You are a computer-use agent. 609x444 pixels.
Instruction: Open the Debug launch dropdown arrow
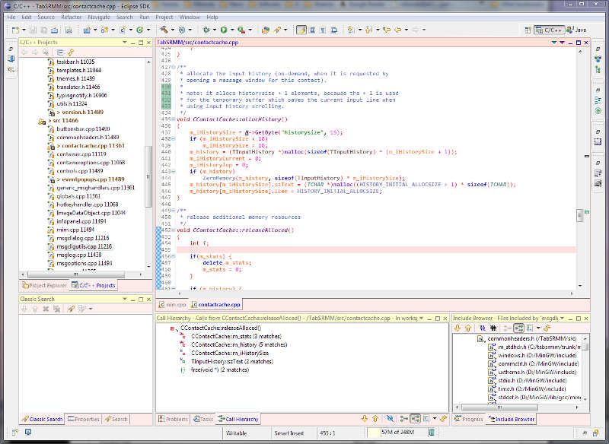point(215,30)
